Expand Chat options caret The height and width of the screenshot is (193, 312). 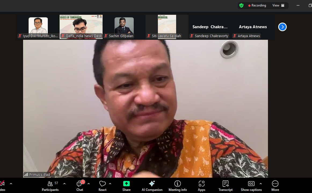(x=89, y=184)
